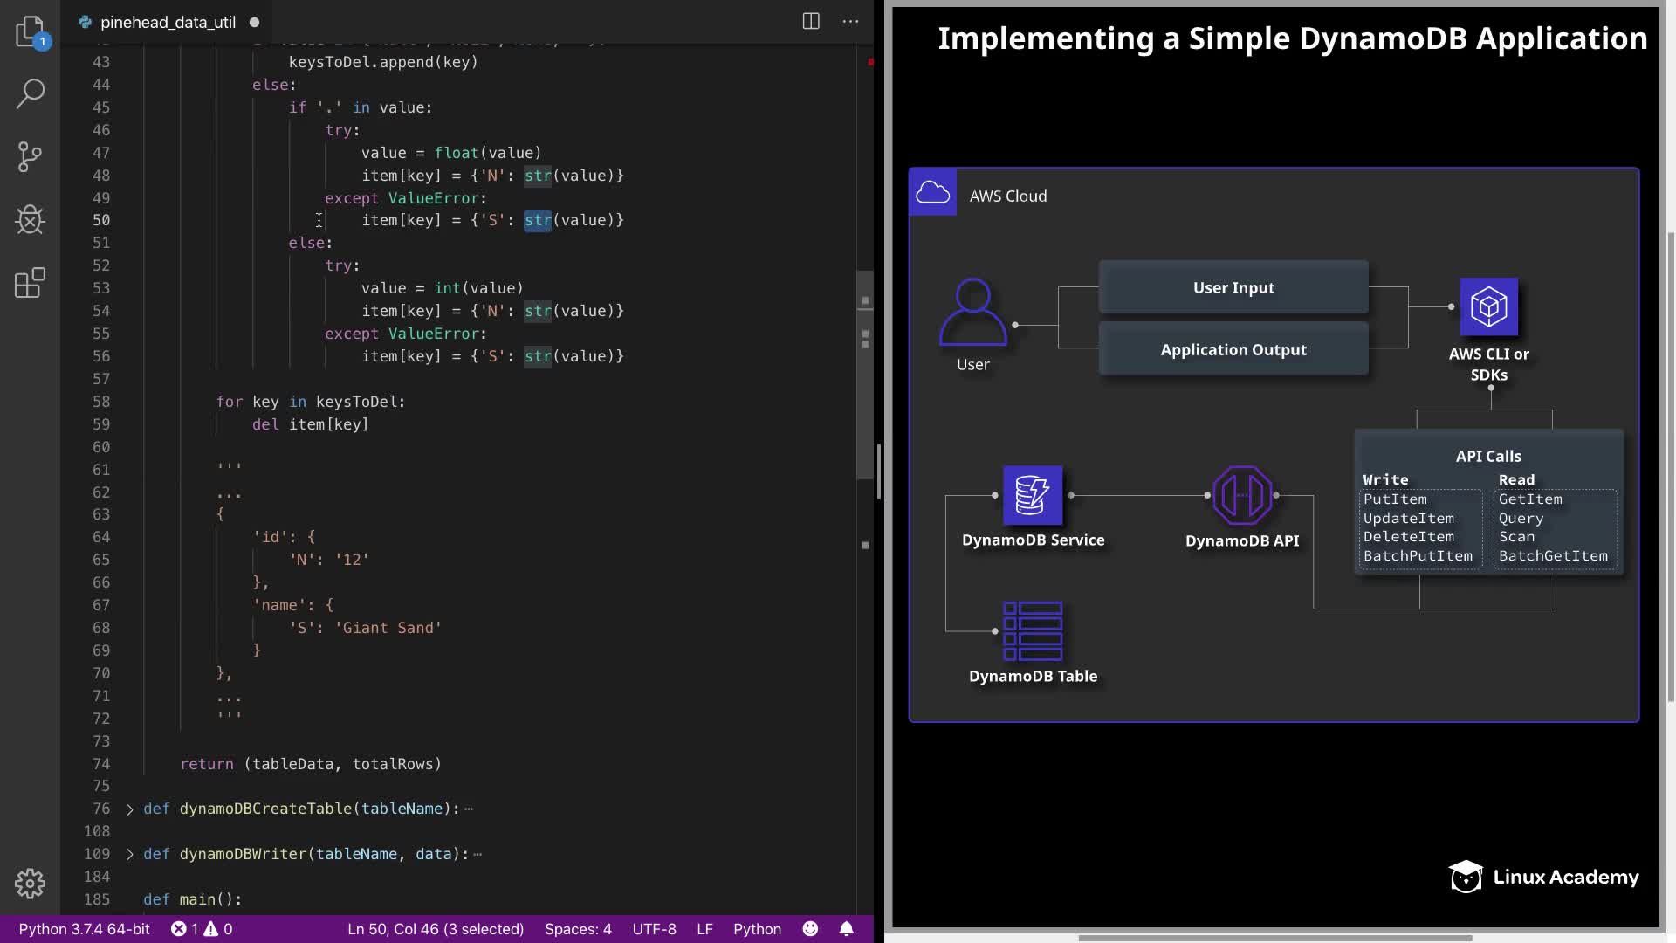Expand the dynamoDBCreateTable function fold
The width and height of the screenshot is (1676, 943).
pyautogui.click(x=130, y=809)
